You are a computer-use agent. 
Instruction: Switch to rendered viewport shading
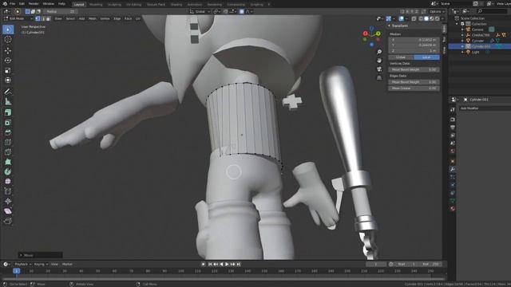(x=438, y=18)
